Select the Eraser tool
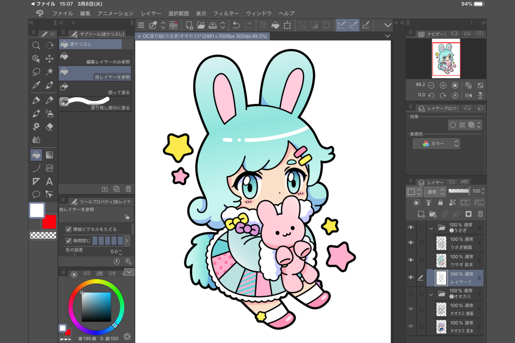This screenshot has width=515, height=343. point(49,127)
